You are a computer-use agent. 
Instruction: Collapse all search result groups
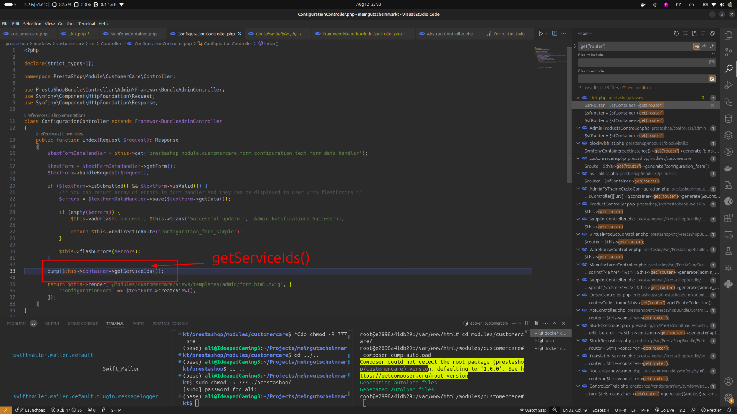tap(712, 34)
